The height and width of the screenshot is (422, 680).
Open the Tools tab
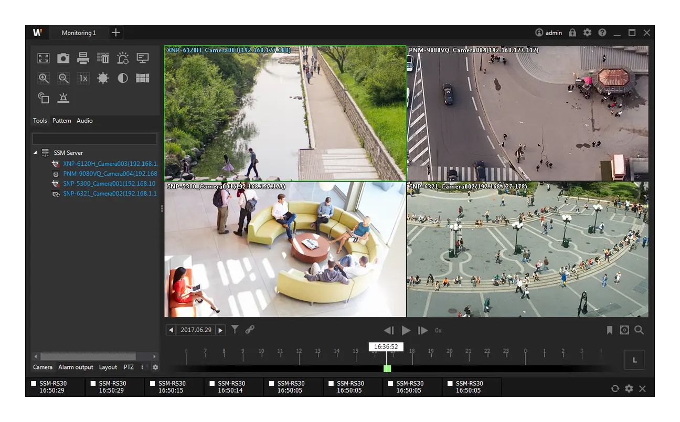40,121
